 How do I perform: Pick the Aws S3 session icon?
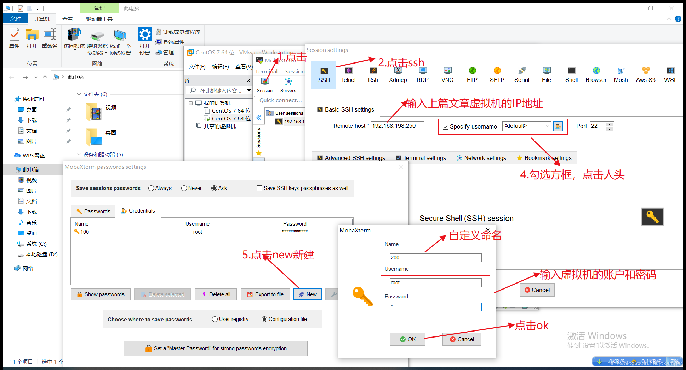(646, 75)
